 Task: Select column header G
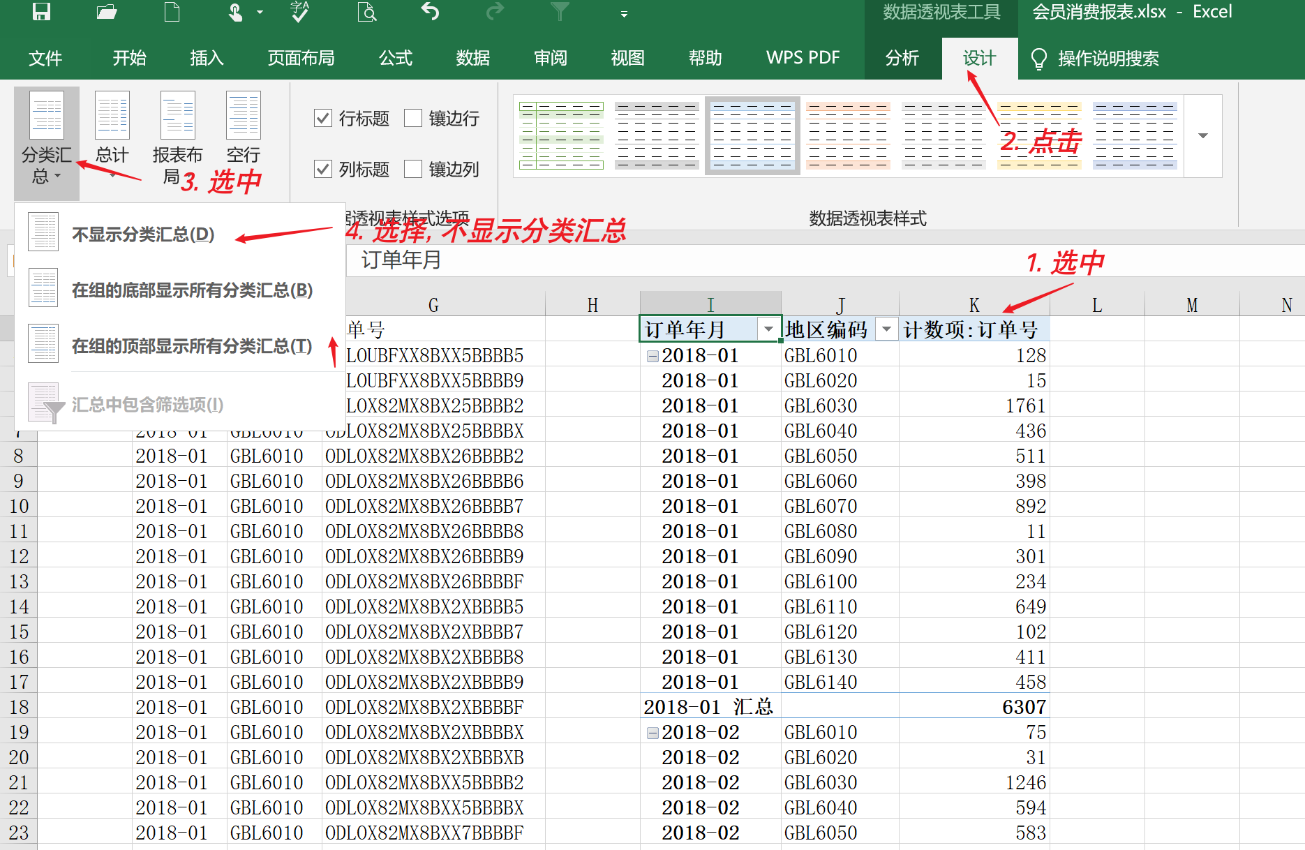click(433, 305)
